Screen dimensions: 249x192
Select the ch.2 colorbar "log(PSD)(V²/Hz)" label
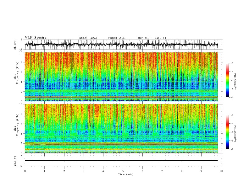point(235,134)
